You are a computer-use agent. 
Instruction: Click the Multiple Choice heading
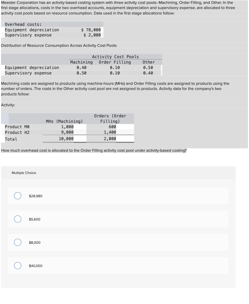(24, 173)
